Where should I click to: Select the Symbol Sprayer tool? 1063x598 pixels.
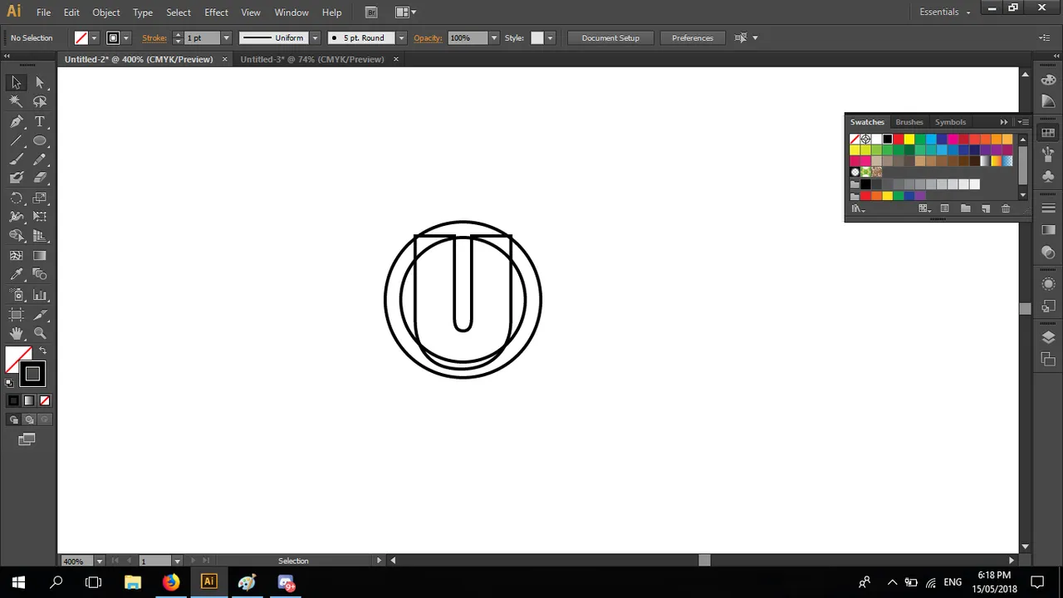16,295
